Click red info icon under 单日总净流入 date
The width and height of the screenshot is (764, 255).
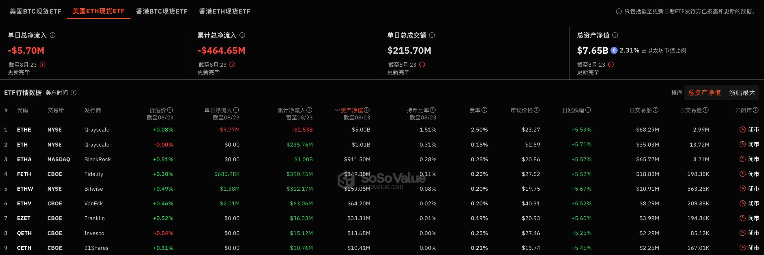(x=43, y=64)
